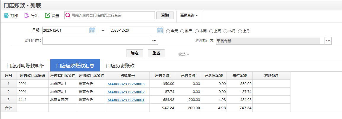
Task: Switch to 门店应收账款汇总 tab
Action: [75, 66]
